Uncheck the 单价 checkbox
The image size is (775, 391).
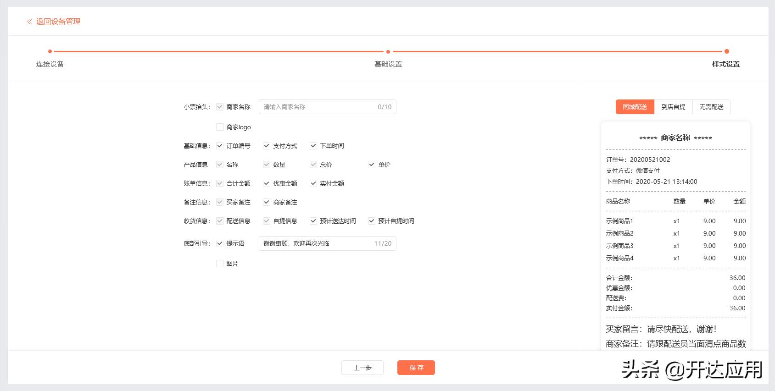pos(372,165)
